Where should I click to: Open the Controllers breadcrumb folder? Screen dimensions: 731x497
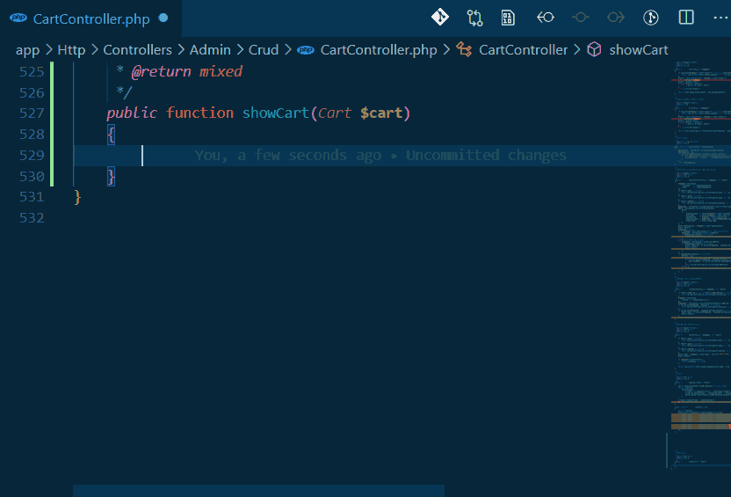click(138, 50)
